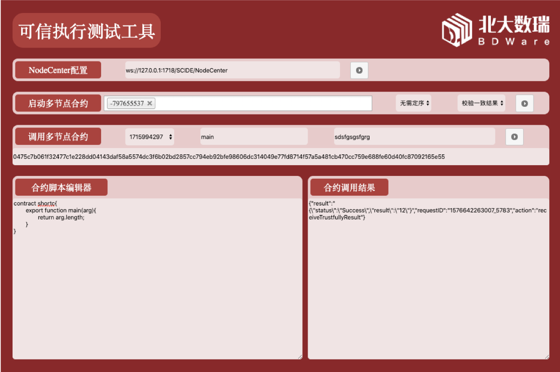Click the function name field containing main
The image size is (560, 372).
tap(254, 137)
